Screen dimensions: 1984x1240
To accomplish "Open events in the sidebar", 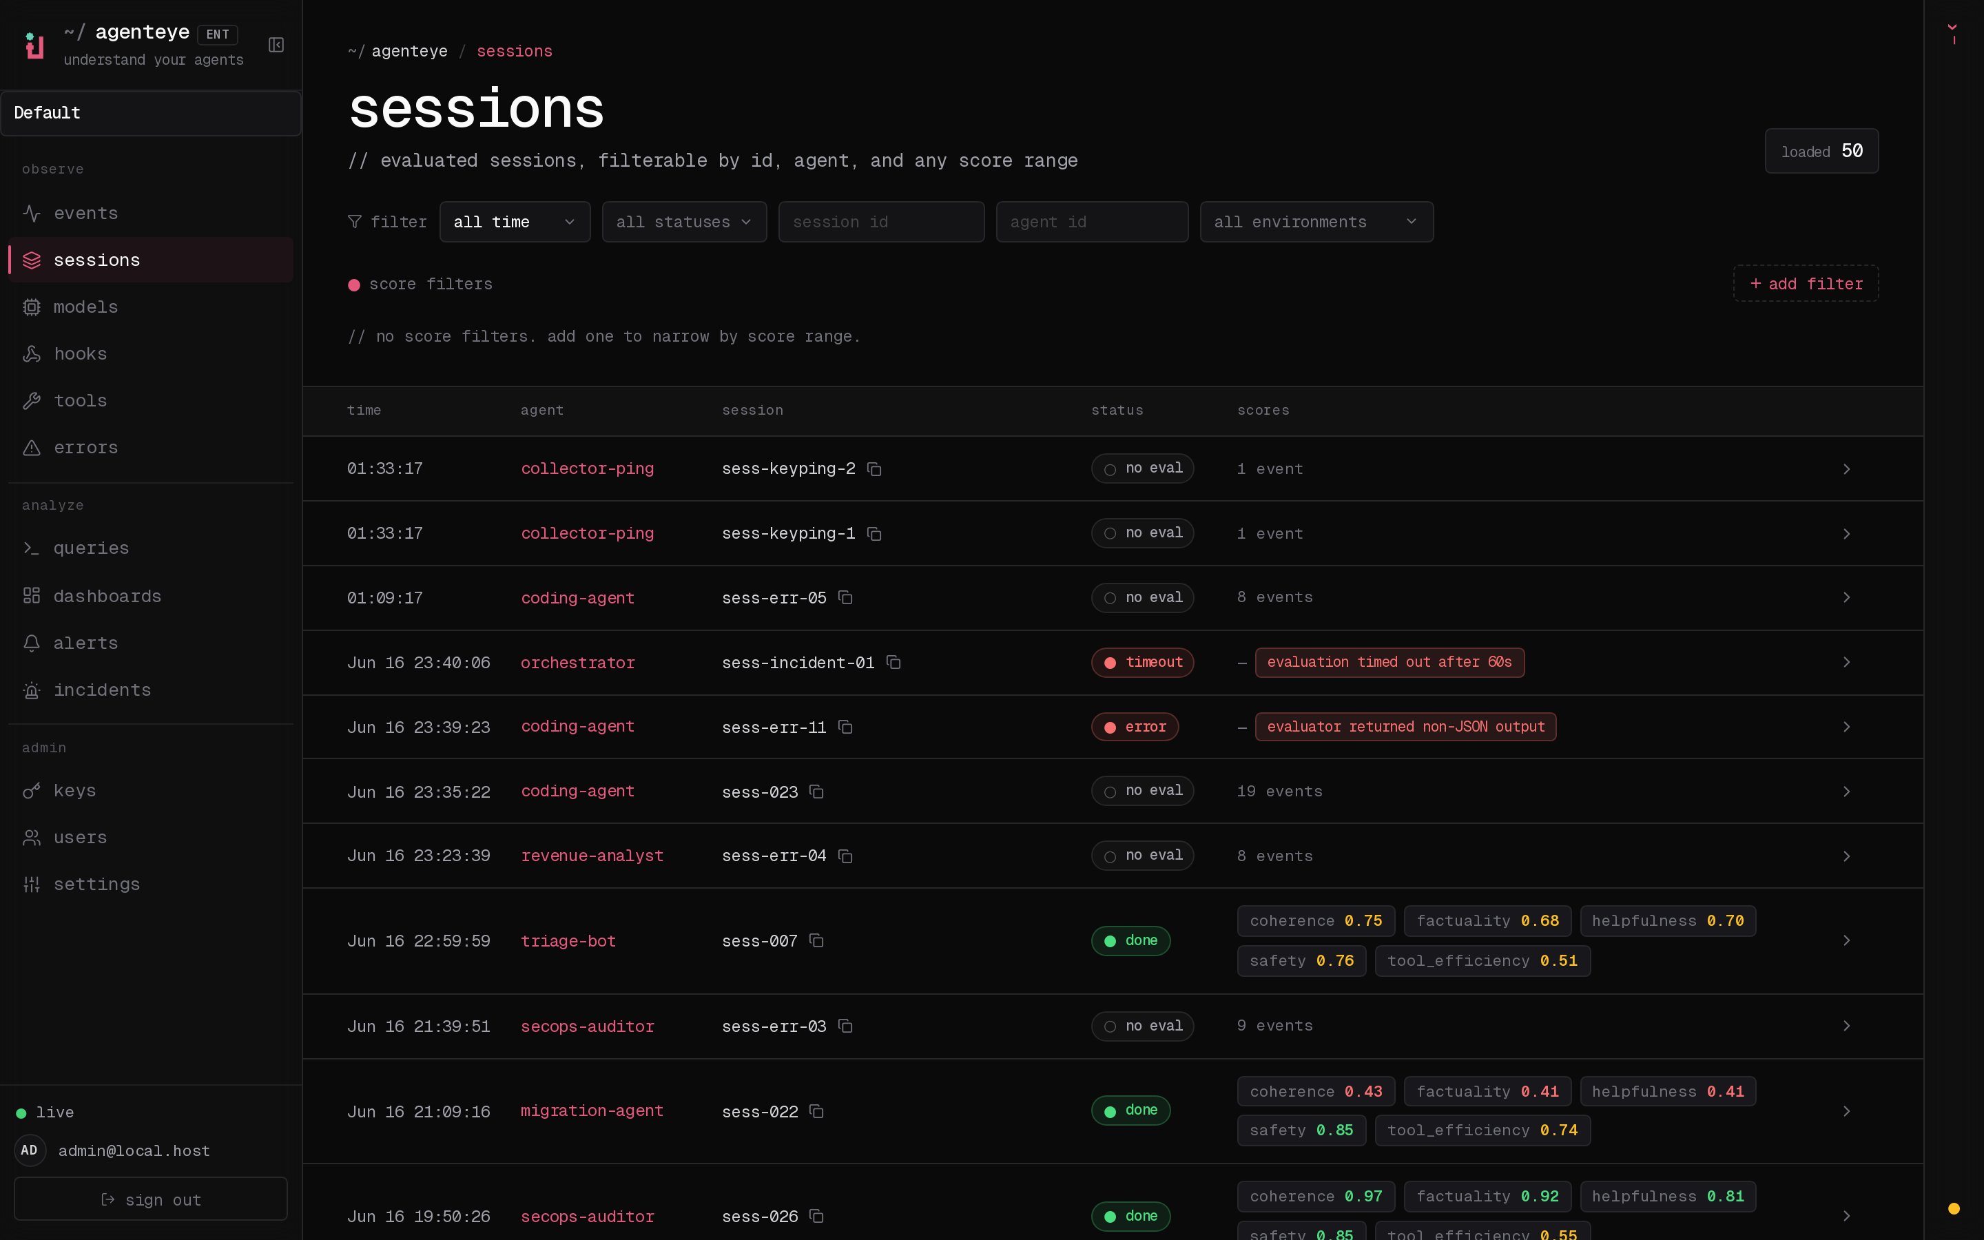I will 151,214.
